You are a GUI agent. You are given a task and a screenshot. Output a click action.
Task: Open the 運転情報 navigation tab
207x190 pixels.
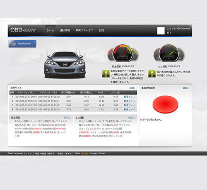[65, 30]
